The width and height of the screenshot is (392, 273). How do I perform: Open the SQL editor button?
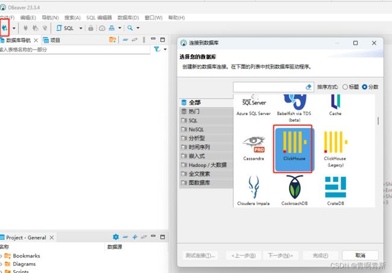(65, 28)
